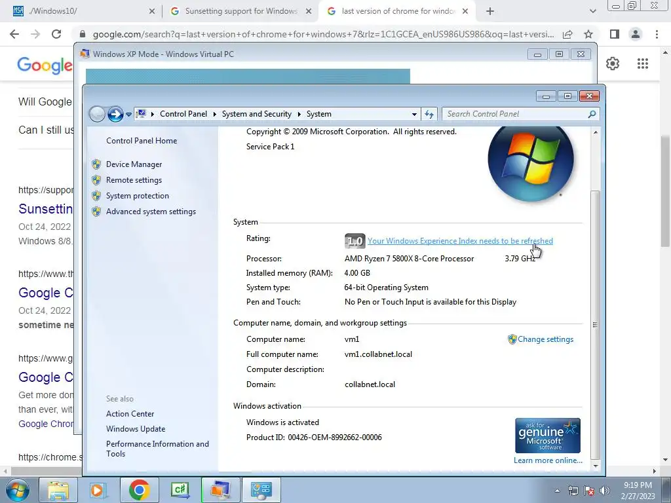Open Google settings gear
Image resolution: width=671 pixels, height=503 pixels.
613,64
